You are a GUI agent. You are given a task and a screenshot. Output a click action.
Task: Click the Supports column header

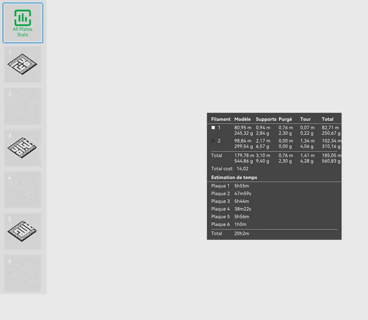click(x=266, y=119)
